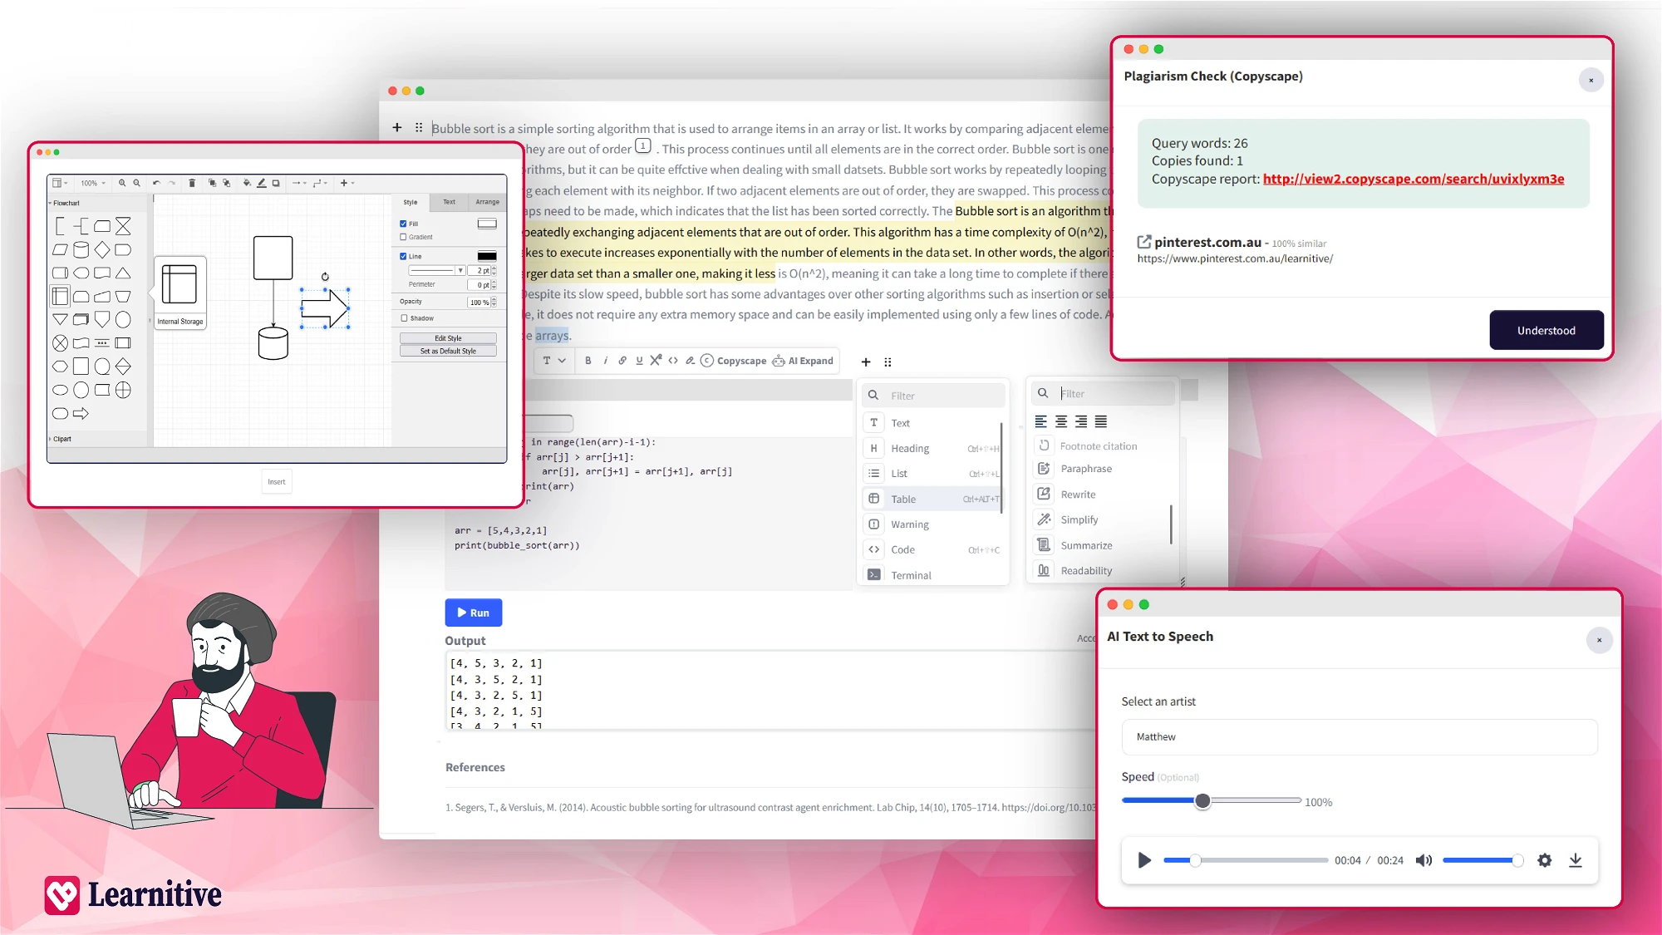The image size is (1662, 935).
Task: Pick the diamond decision shape from Flowchart palette
Action: click(x=102, y=249)
